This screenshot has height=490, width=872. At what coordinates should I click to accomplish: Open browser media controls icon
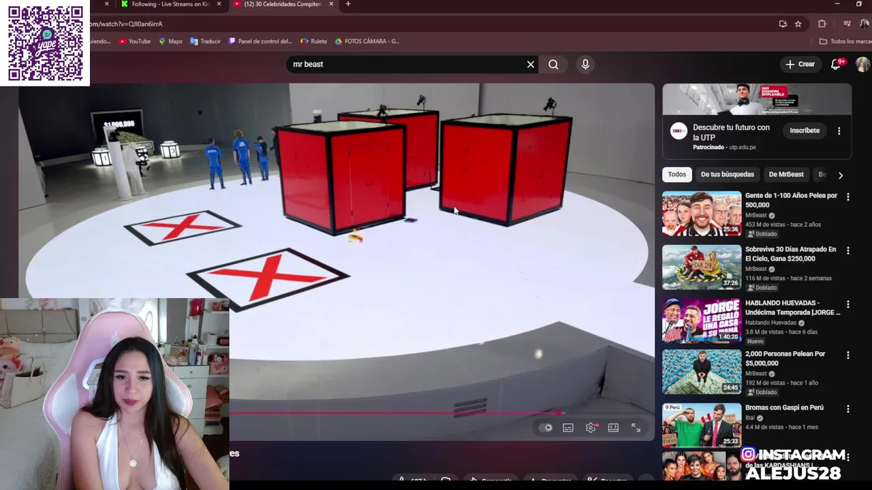click(847, 24)
